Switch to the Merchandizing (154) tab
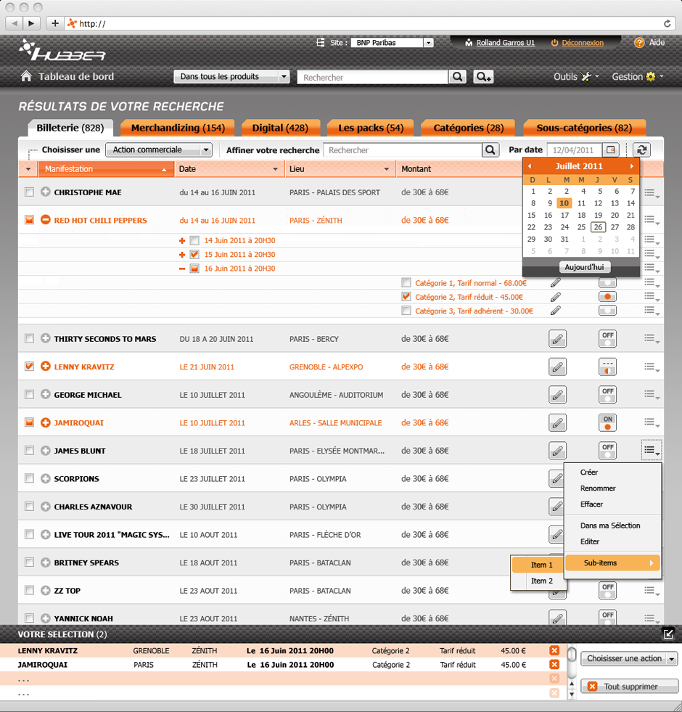This screenshot has height=712, width=682. pyautogui.click(x=178, y=128)
